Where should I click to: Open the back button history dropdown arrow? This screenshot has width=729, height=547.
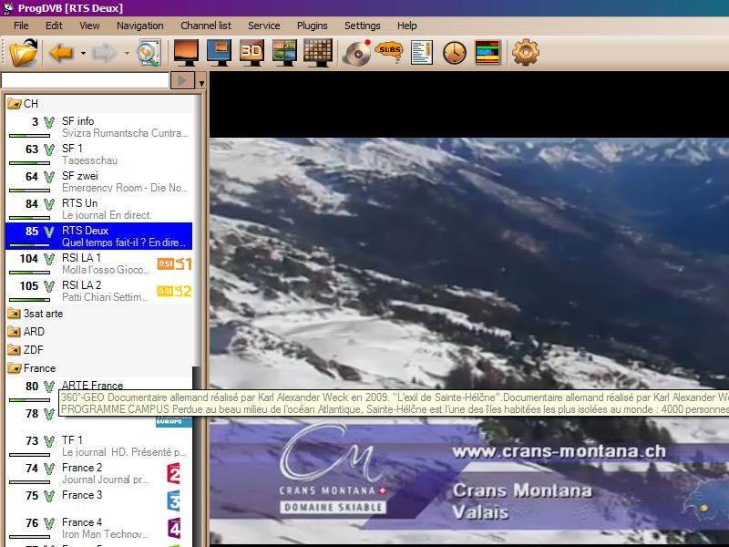83,53
